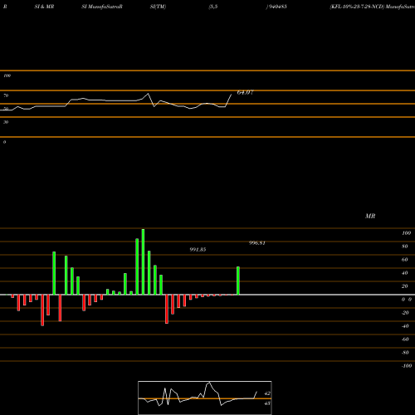Click the MR panel heading
The height and width of the screenshot is (415, 415).
(x=370, y=216)
